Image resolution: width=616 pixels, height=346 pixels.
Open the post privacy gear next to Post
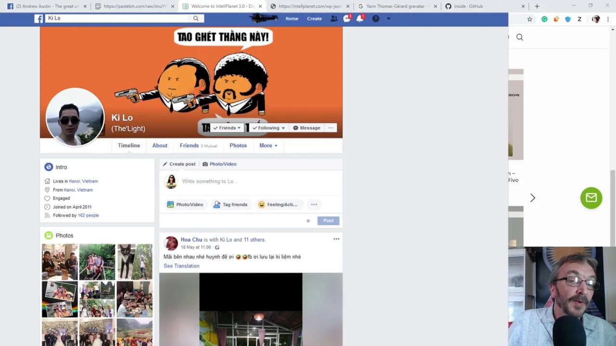(x=308, y=221)
